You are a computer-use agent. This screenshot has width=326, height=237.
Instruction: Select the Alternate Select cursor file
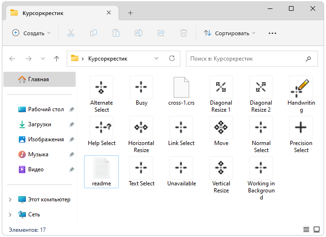click(x=101, y=94)
